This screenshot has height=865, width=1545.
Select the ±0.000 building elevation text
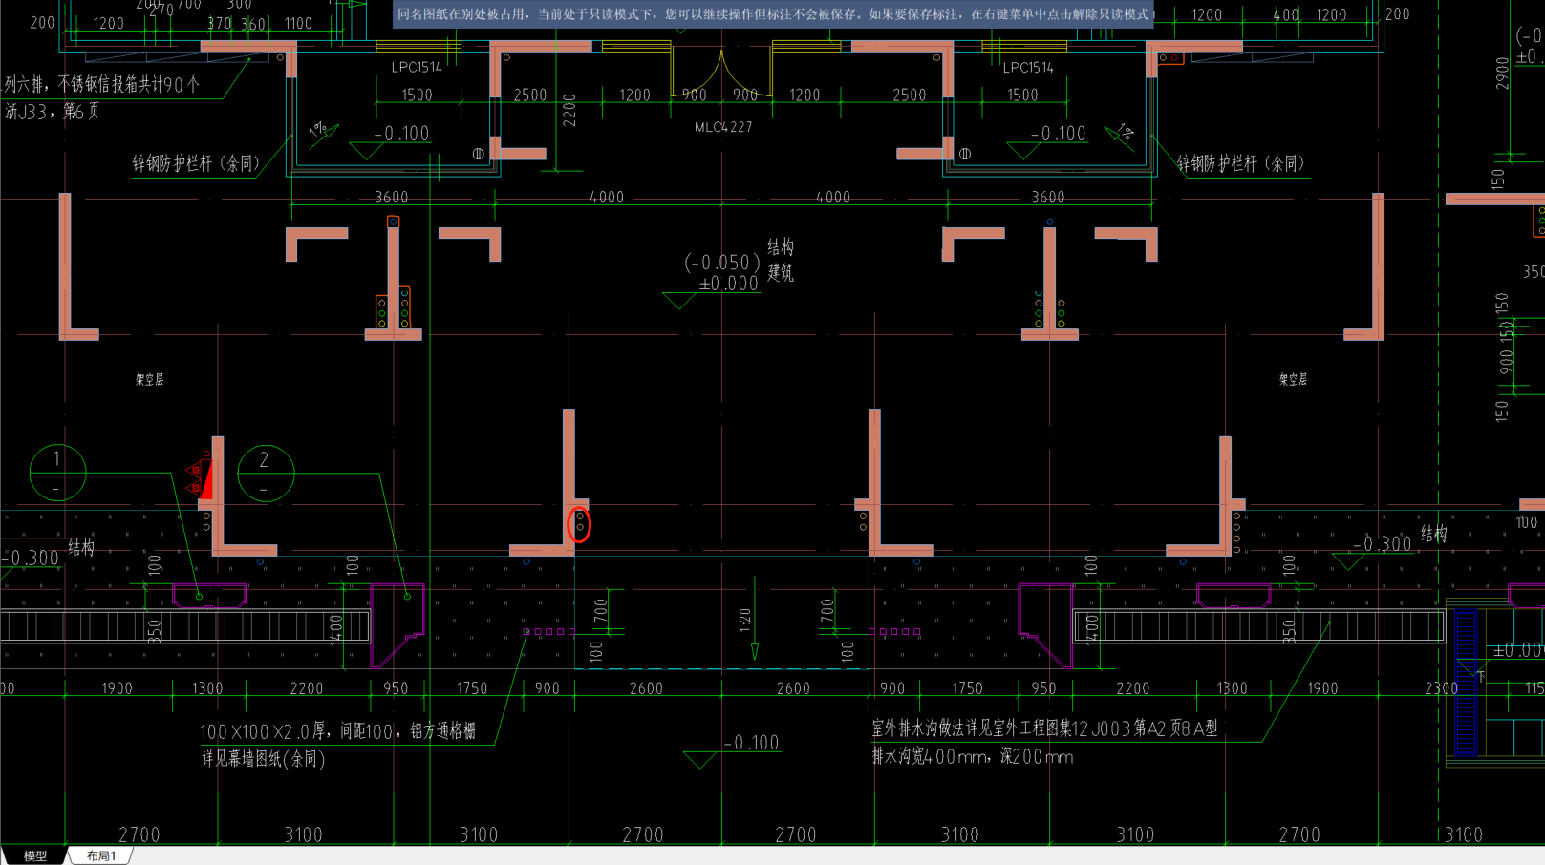click(728, 285)
